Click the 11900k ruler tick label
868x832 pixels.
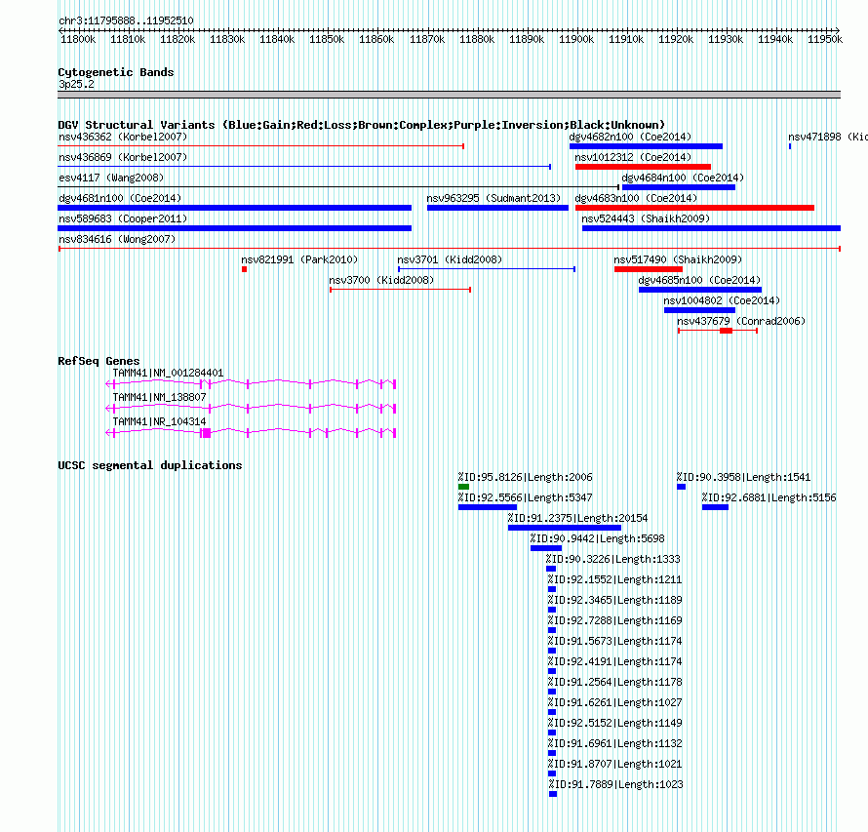(x=576, y=39)
